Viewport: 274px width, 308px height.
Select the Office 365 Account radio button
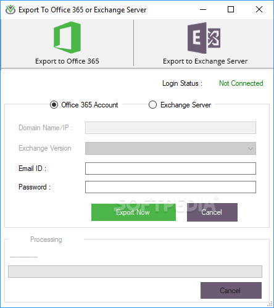click(x=54, y=105)
